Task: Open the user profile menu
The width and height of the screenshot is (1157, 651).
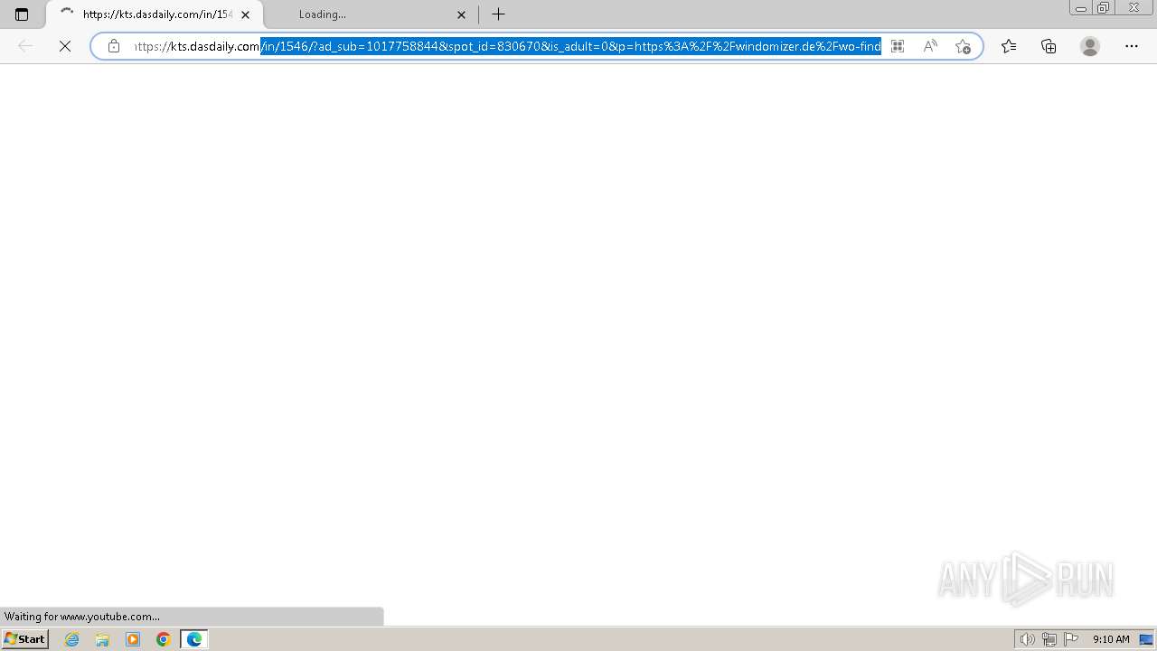Action: 1090,46
